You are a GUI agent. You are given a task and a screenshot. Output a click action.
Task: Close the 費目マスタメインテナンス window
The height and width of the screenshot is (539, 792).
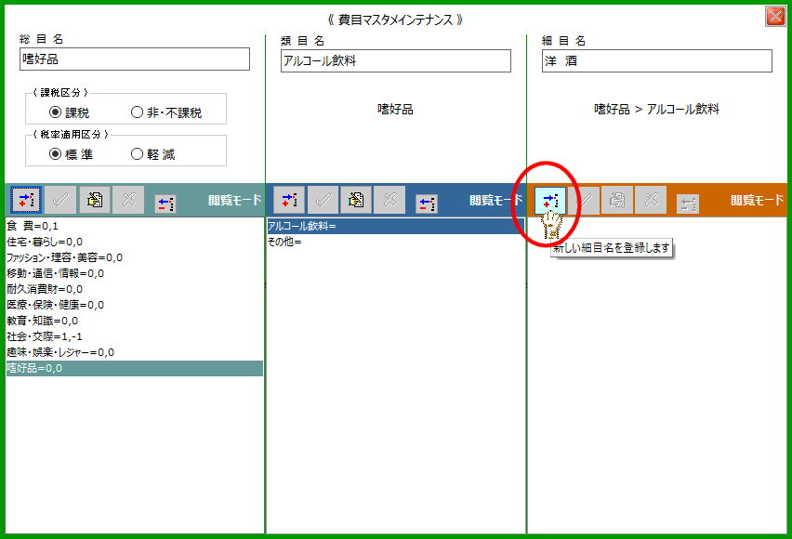pos(775,16)
